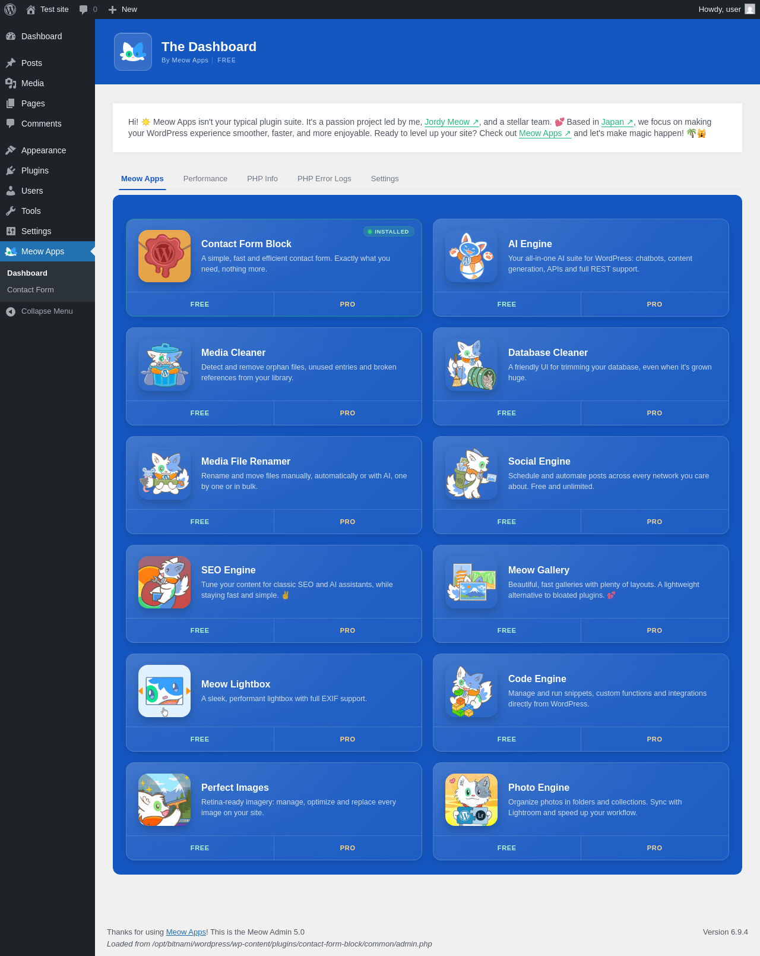Click the Tools wrench icon
Screen dimensions: 760x956
(x=11, y=211)
